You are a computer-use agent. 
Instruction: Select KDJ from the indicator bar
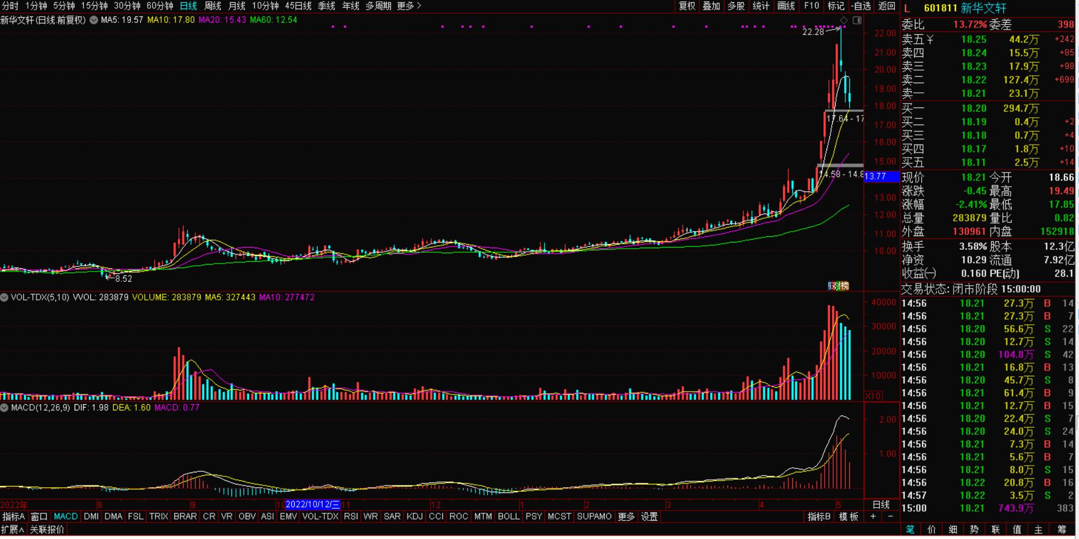pyautogui.click(x=415, y=517)
